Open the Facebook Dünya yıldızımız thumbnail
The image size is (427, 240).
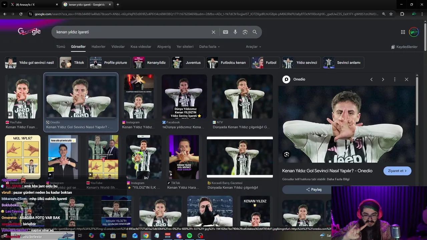184,97
